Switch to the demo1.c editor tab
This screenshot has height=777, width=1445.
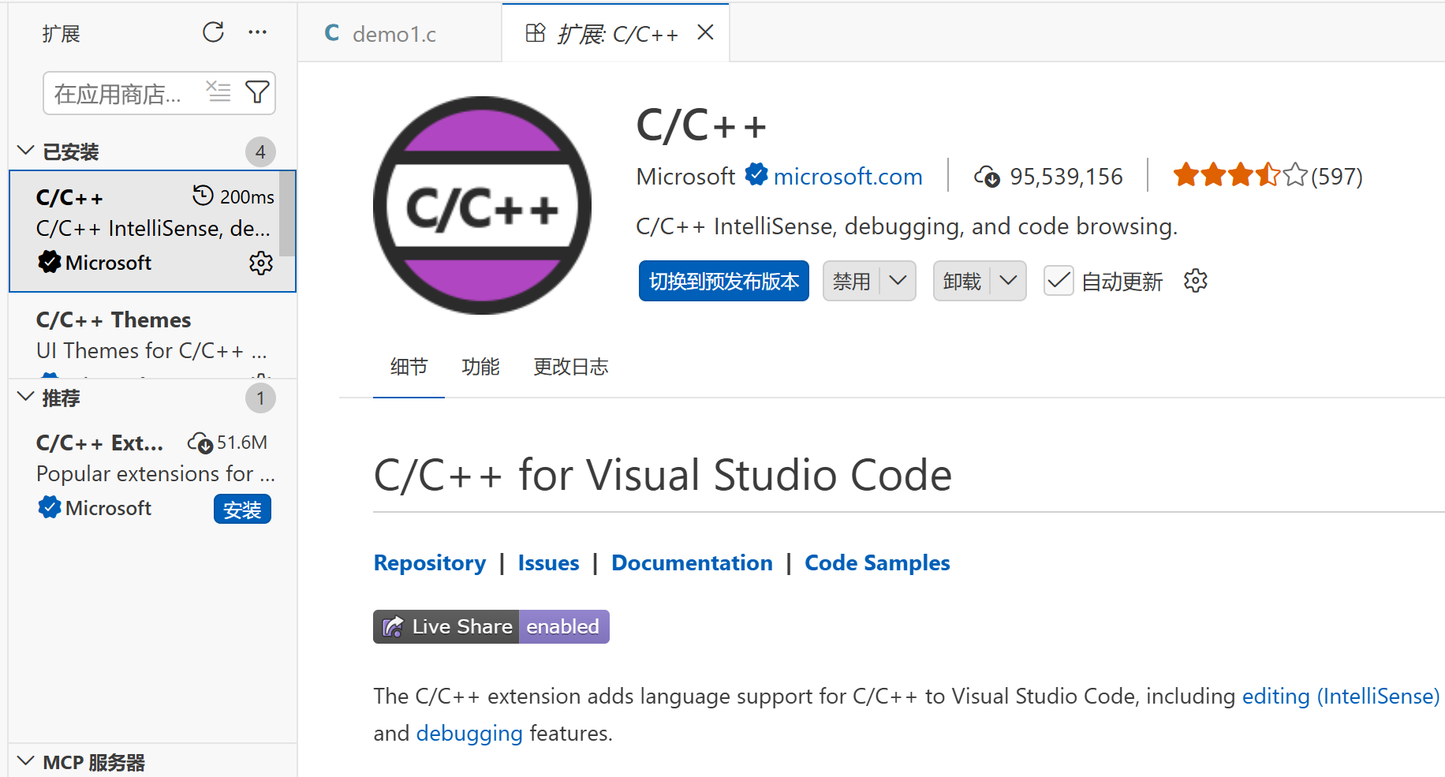tap(401, 33)
